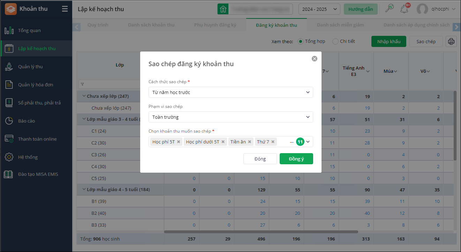Screen dimensions: 461x252
Task: Open the Cách thức sao chép dropdown
Action: tap(230, 92)
